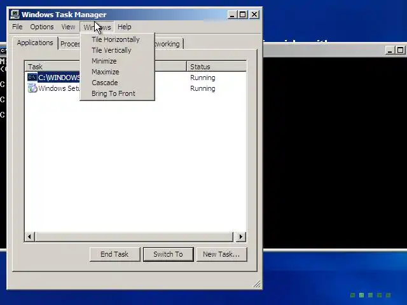The height and width of the screenshot is (305, 407).
Task: Select the command prompt icon in task list
Action: (x=32, y=78)
